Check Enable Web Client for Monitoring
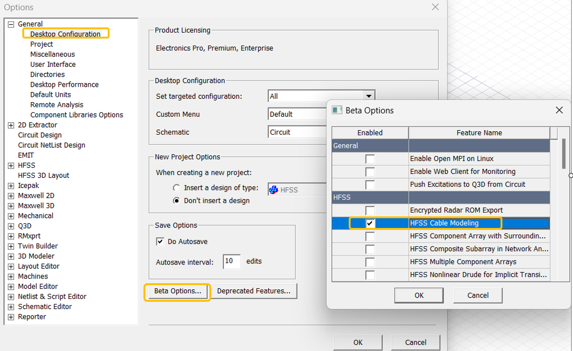The height and width of the screenshot is (351, 573). click(x=370, y=172)
